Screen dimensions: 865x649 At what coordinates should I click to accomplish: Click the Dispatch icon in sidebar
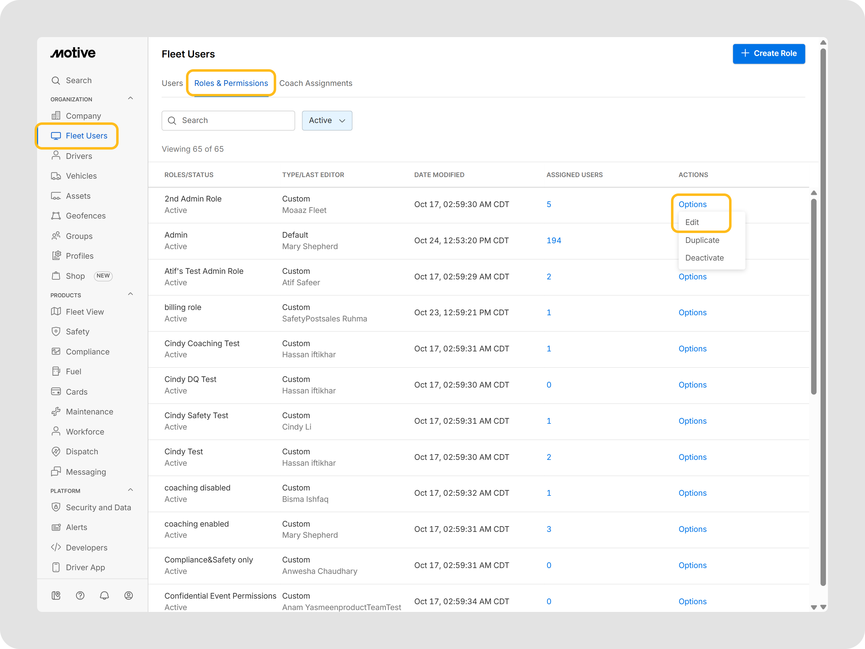point(56,452)
